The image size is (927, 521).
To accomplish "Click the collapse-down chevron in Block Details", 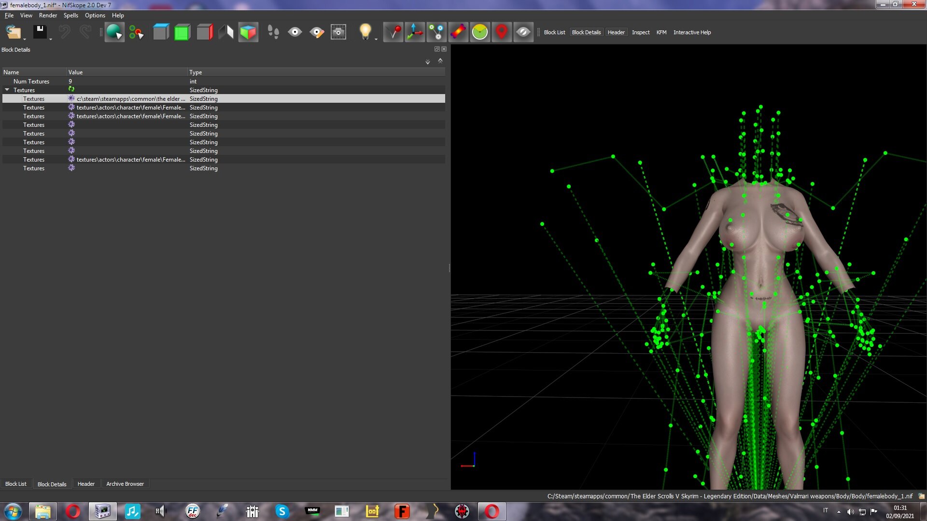I will click(427, 62).
